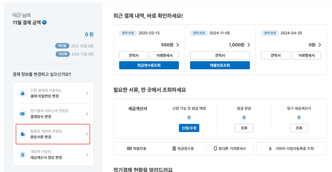This screenshot has height=172, width=332.
Task: Expand the 550원 payment details arrow
Action: point(178,45)
